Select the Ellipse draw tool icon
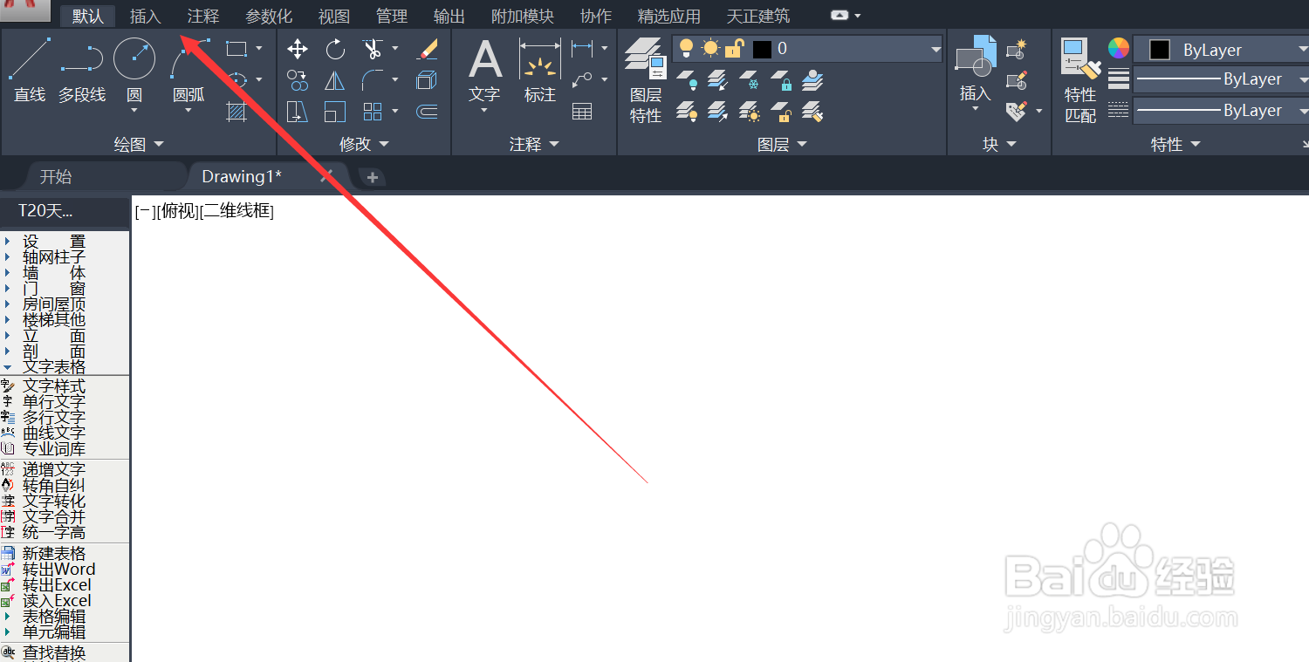1309x662 pixels. point(236,80)
